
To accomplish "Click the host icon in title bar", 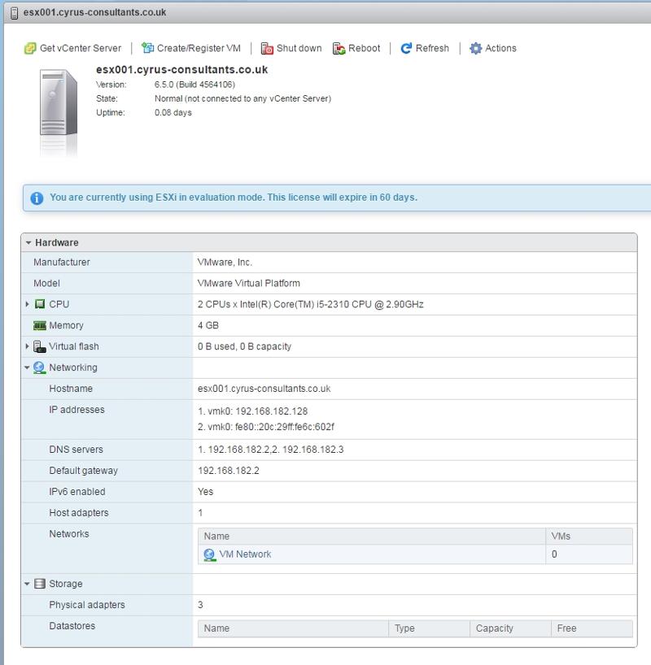I will 14,13.
